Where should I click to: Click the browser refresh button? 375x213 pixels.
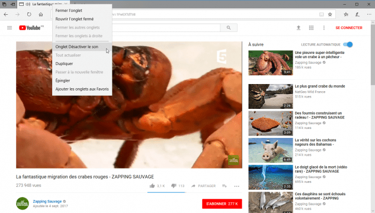(29, 14)
